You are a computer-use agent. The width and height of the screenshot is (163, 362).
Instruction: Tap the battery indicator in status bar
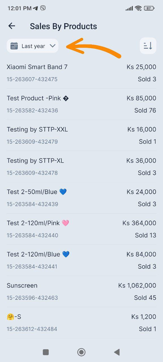point(149,8)
